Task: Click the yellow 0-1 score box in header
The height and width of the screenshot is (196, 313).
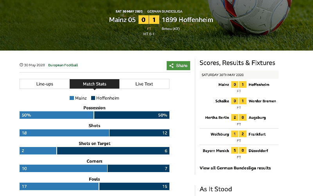Action: point(149,20)
